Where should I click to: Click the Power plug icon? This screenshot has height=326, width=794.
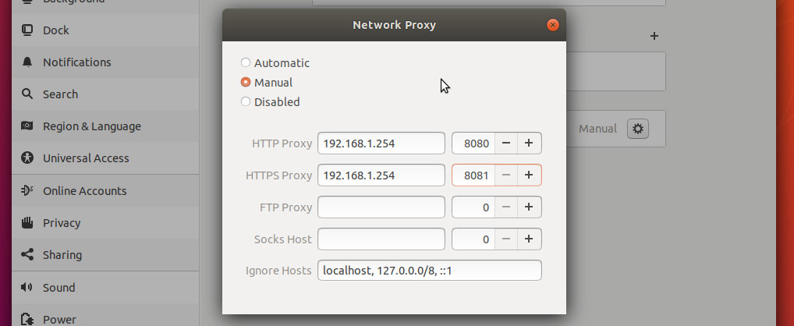coord(27,320)
